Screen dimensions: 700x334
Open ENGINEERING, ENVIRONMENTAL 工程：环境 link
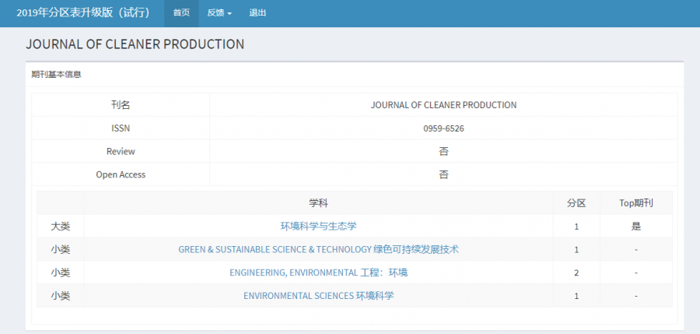[x=318, y=272]
